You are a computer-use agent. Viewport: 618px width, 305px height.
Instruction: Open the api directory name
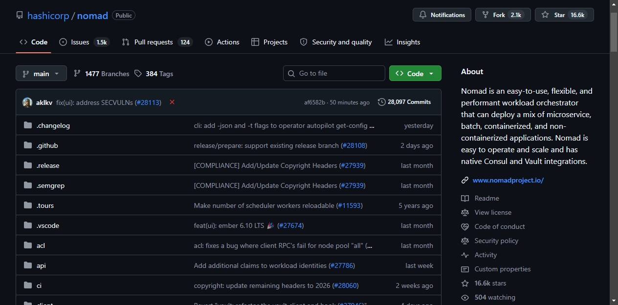42,265
